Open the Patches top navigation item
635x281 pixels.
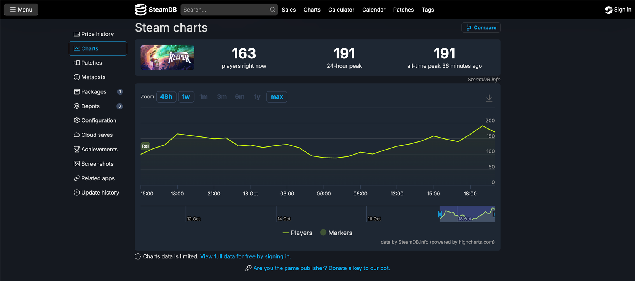click(403, 10)
